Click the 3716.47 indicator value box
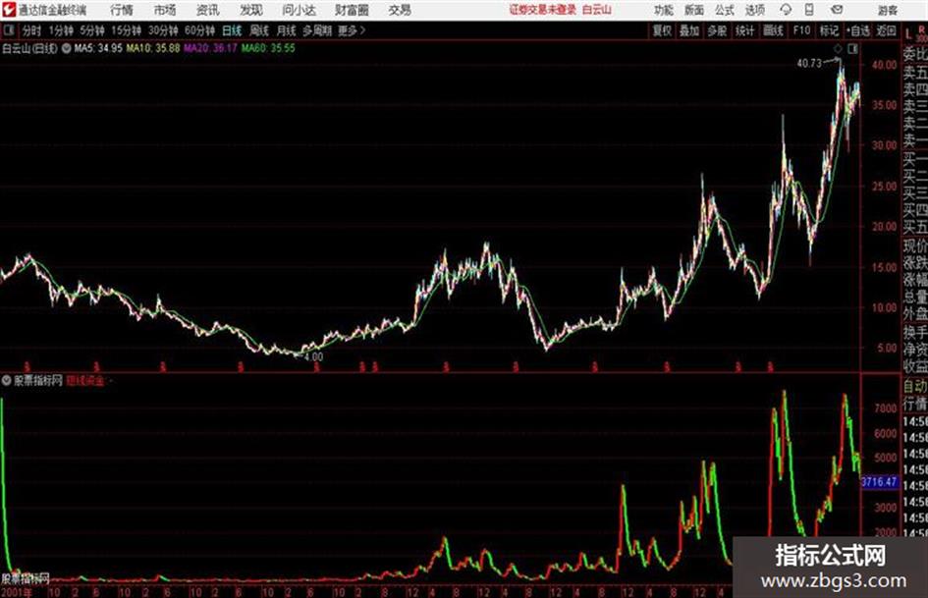 pyautogui.click(x=879, y=482)
